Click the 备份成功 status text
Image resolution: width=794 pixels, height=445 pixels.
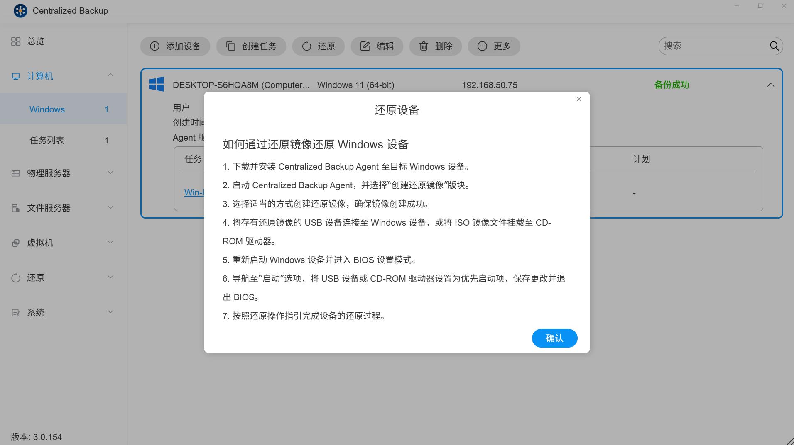(671, 85)
